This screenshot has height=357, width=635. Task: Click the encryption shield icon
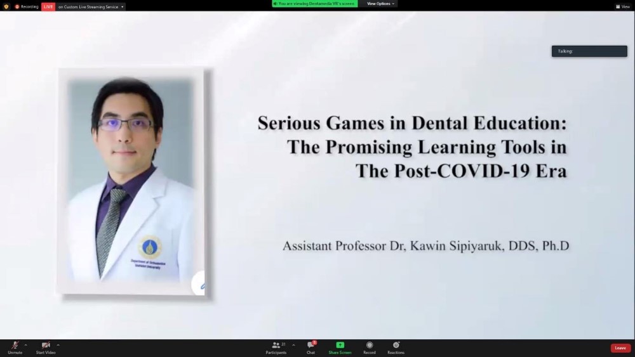(6, 6)
